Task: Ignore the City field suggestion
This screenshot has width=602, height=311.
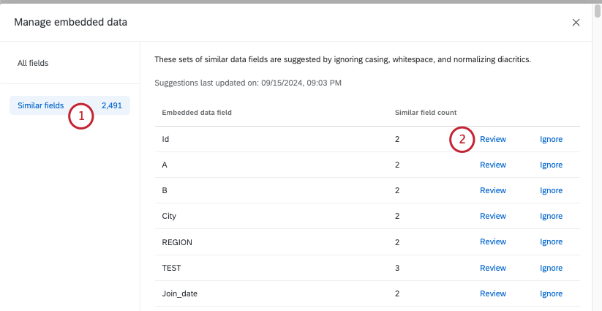Action: (551, 216)
